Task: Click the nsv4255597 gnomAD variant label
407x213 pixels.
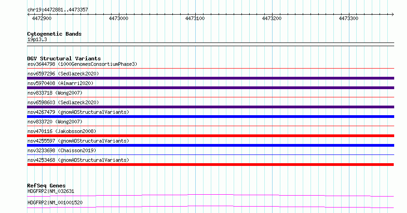Action: pyautogui.click(x=78, y=141)
